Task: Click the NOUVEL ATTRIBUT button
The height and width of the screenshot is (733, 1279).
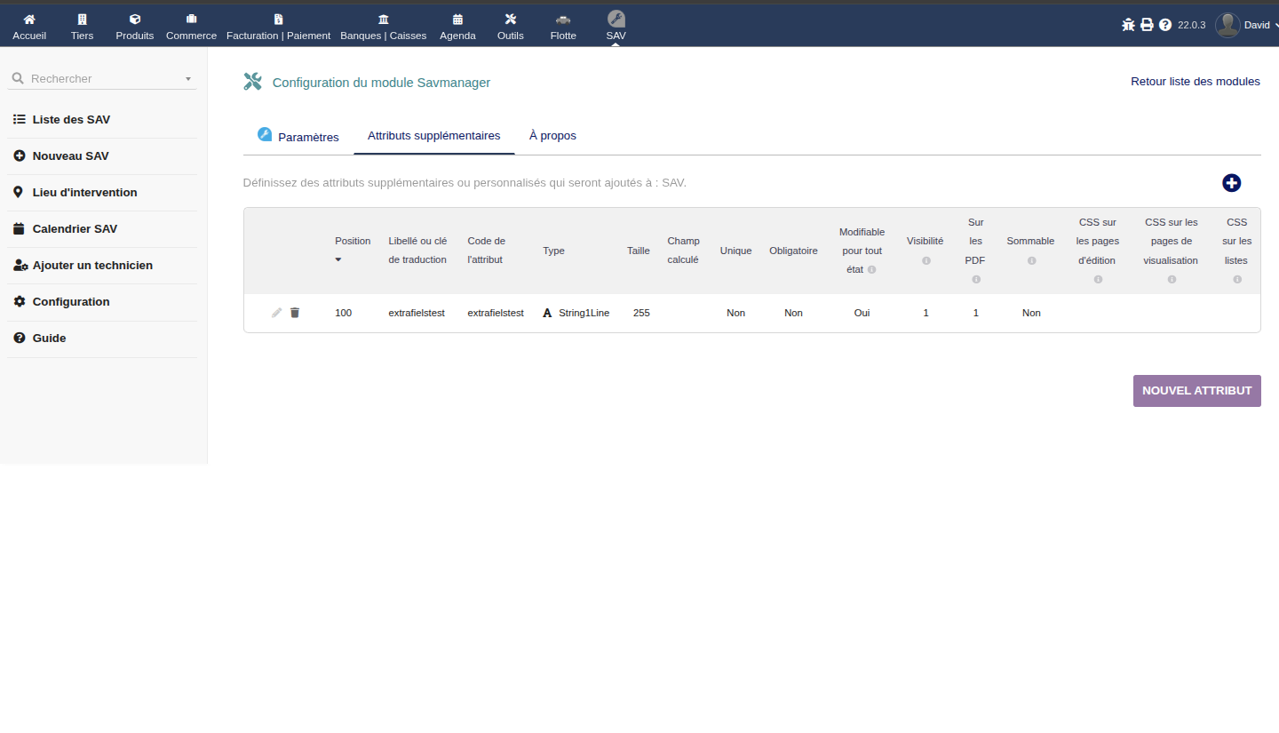Action: coord(1196,391)
